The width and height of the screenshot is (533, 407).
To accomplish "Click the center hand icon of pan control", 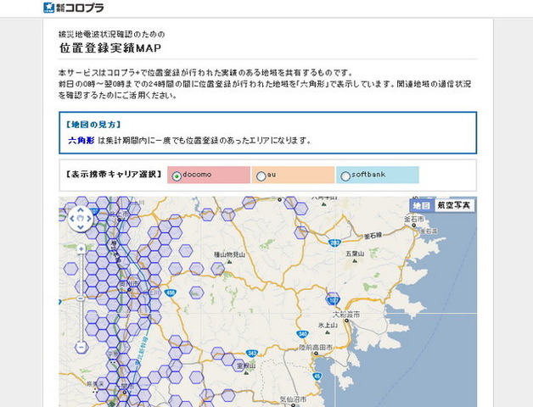I will [x=81, y=219].
